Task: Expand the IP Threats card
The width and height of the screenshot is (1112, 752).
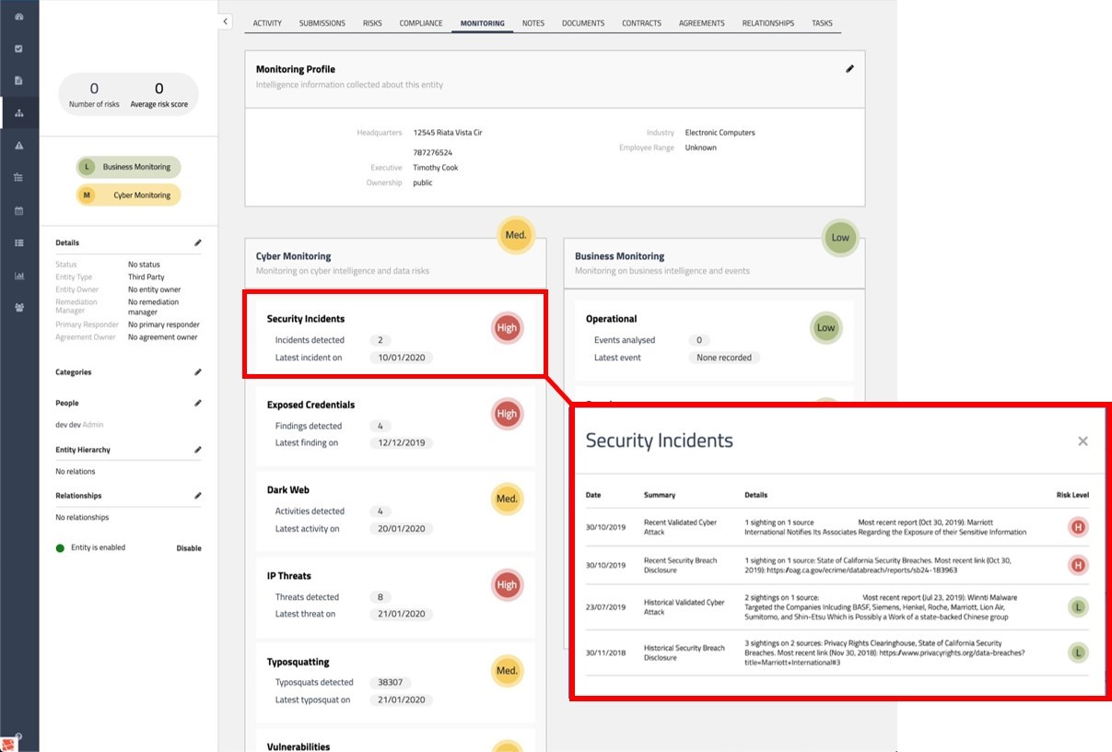Action: 395,594
